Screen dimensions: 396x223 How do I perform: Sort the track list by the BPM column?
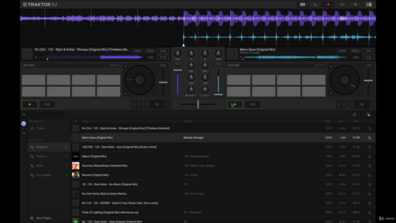click(x=327, y=121)
